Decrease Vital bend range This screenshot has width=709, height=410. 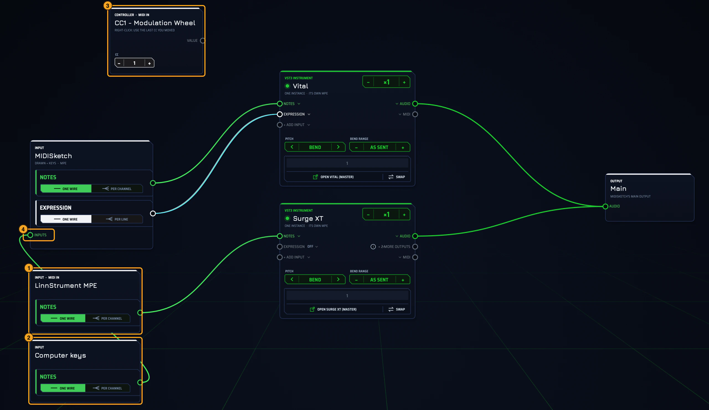[x=356, y=147]
